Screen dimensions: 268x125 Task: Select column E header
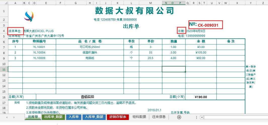click(x=46, y=3)
